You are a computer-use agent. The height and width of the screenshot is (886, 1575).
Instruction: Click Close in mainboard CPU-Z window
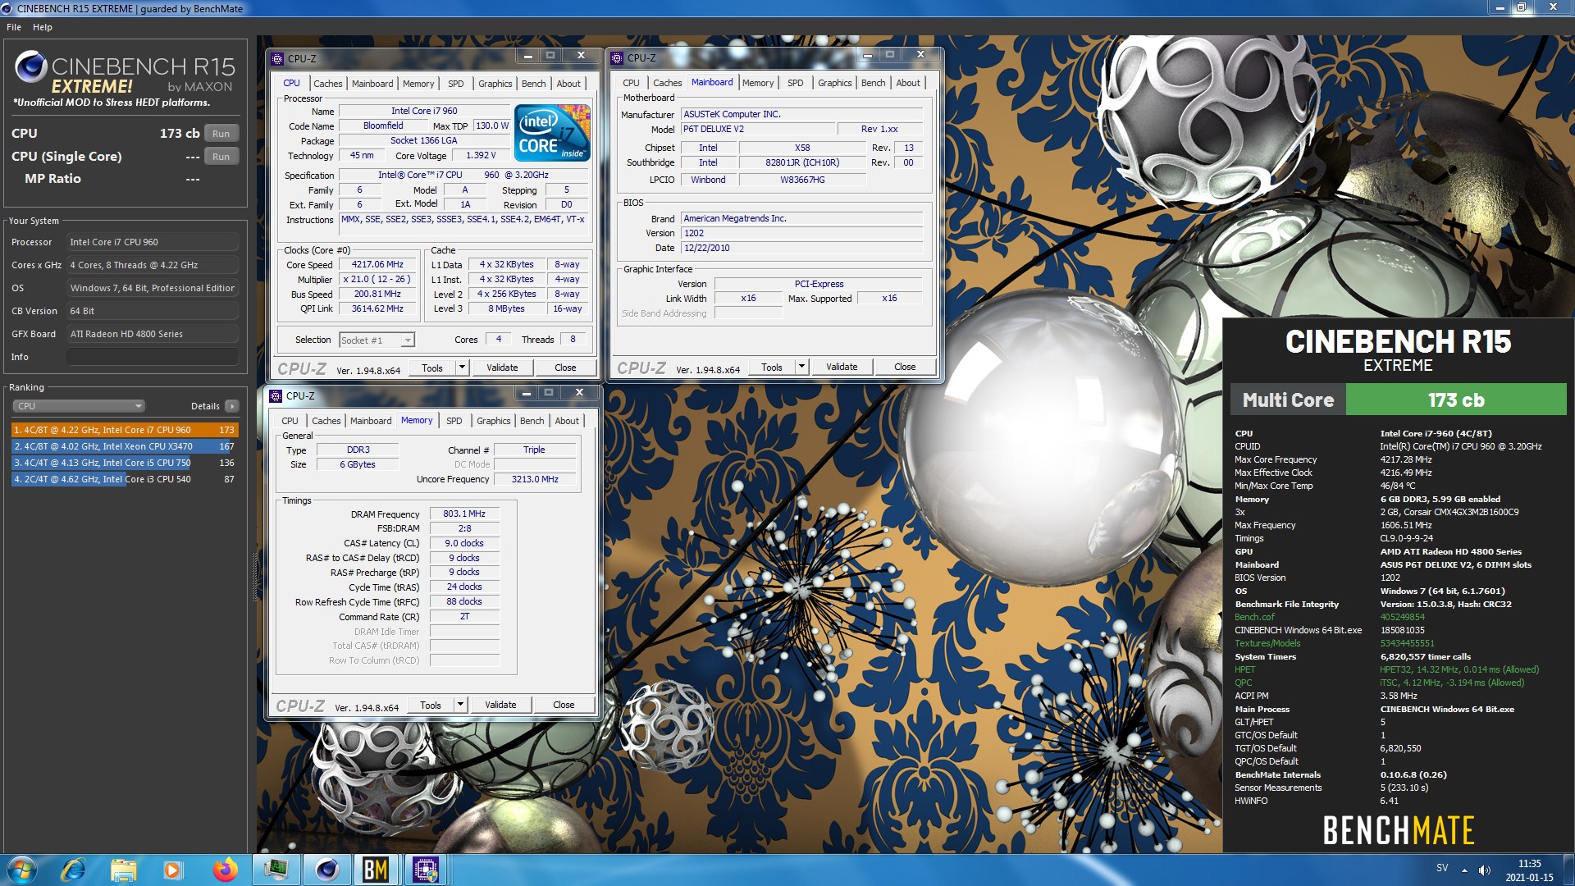(x=905, y=367)
